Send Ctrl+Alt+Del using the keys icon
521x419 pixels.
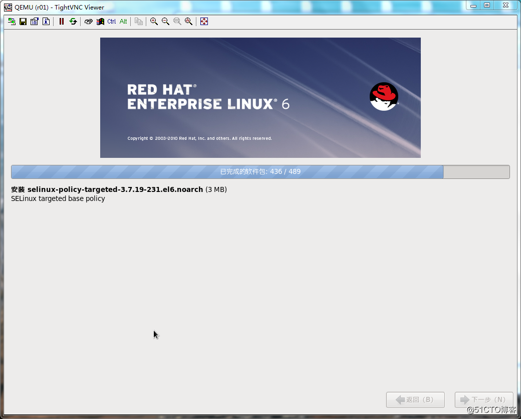[x=88, y=22]
